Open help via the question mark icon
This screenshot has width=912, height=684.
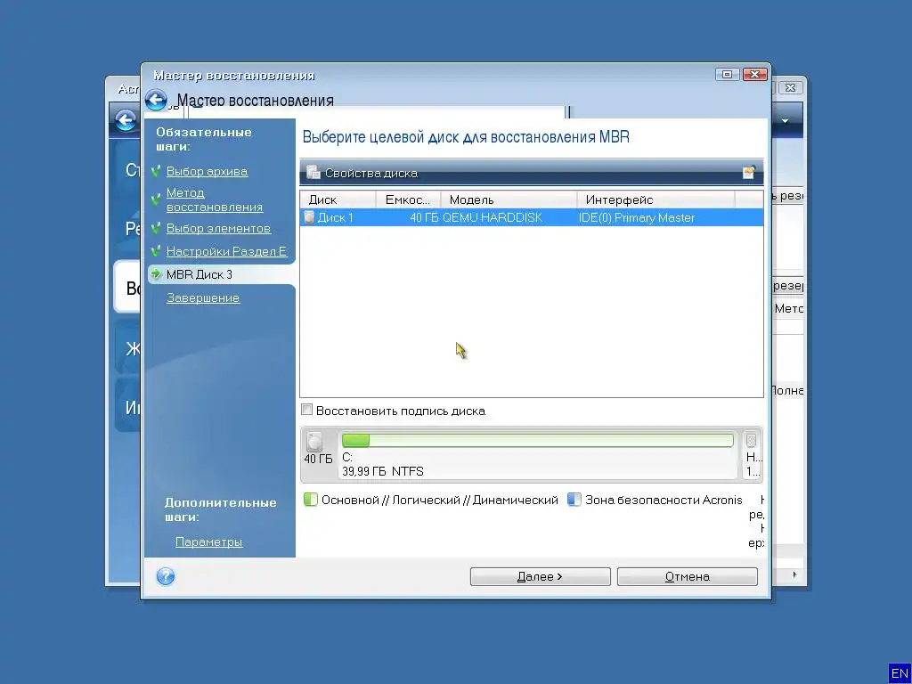click(166, 576)
